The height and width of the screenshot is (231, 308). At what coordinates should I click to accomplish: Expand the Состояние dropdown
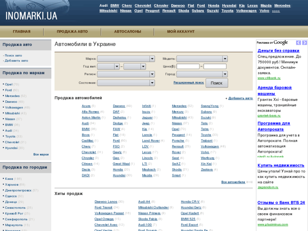click(126, 83)
